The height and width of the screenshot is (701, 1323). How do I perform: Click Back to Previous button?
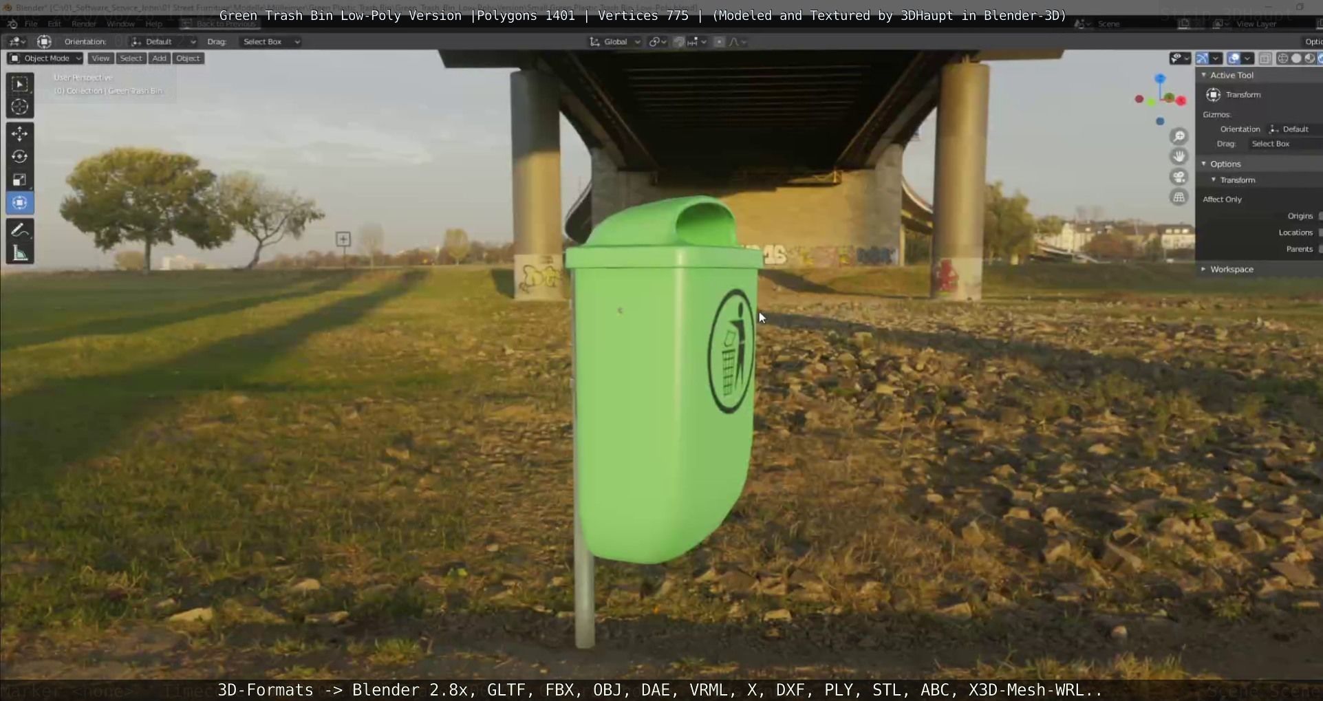tap(219, 24)
